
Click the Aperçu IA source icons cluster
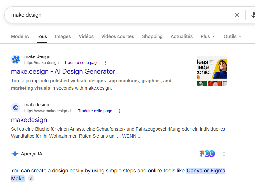pyautogui.click(x=207, y=154)
